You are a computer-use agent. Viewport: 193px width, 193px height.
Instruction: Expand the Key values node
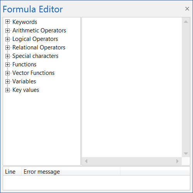click(7, 90)
